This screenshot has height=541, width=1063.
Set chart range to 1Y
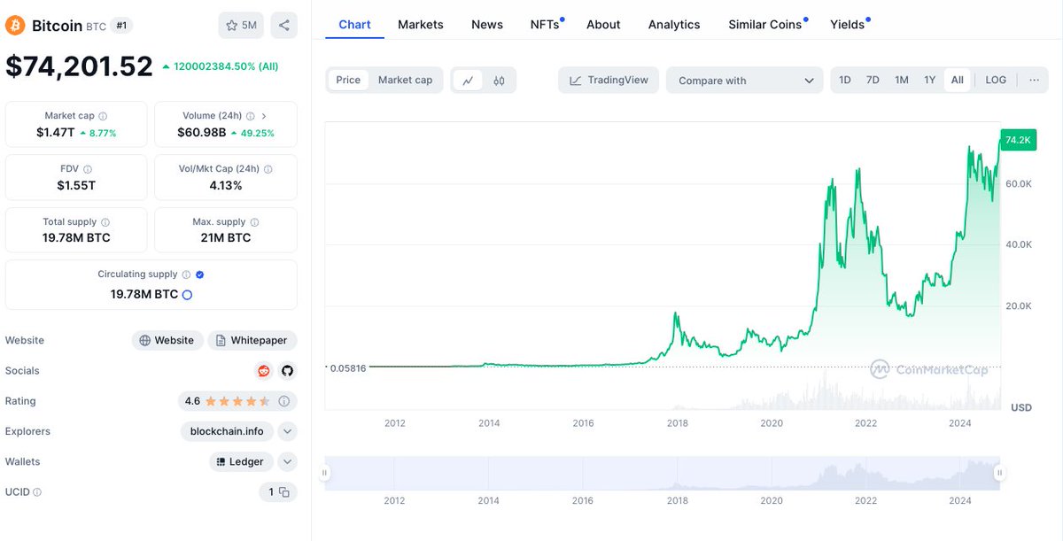(x=930, y=80)
